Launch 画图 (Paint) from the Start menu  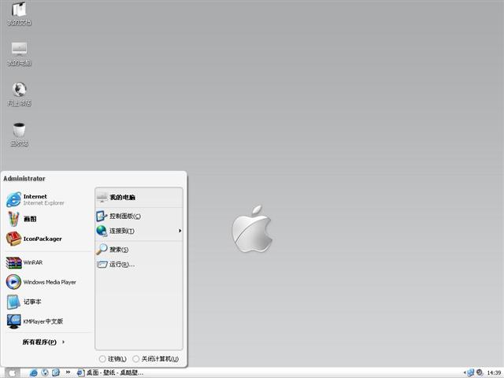point(29,219)
